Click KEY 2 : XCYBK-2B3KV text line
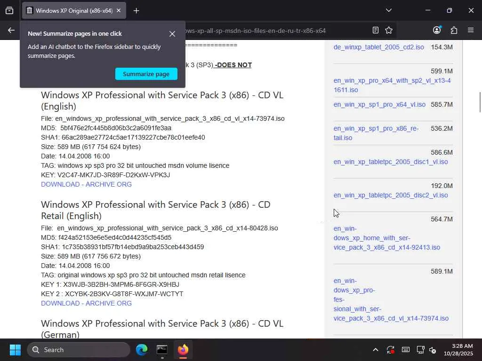 coord(112,294)
